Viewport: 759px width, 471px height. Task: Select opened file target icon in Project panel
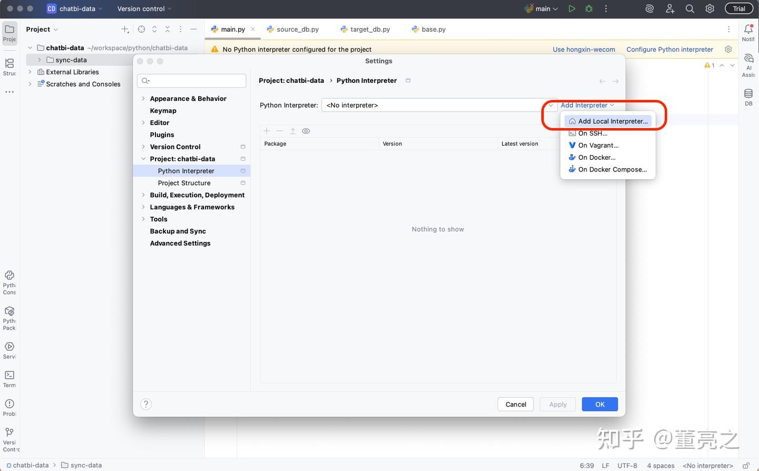point(141,30)
